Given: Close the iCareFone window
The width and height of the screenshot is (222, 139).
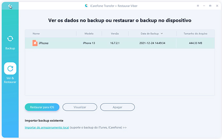Looking at the screenshot, I should (x=217, y=6).
